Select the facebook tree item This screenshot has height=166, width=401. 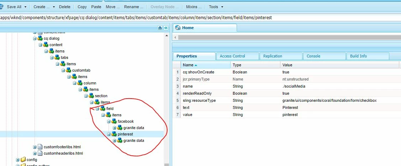point(126,121)
